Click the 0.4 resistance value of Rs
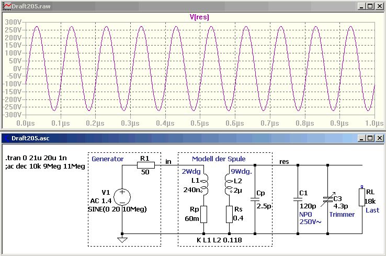 pos(238,218)
